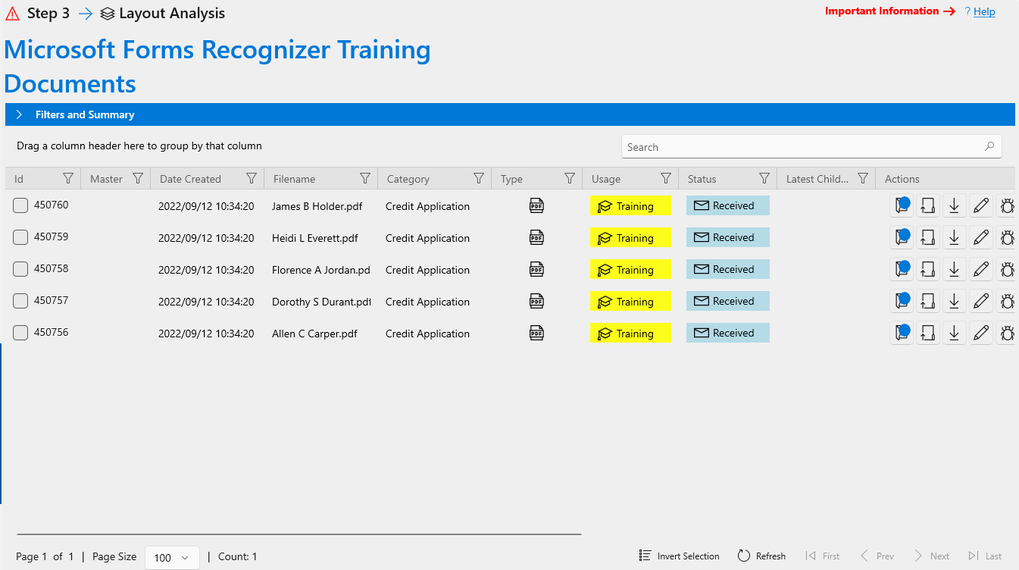Click the bug debug icon for Florence A Jordan row
Viewport: 1019px width, 570px height.
click(x=1007, y=269)
